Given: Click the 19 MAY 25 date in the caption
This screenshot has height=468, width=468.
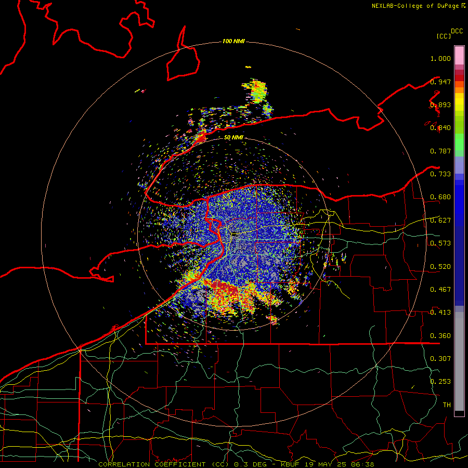Looking at the screenshot, I should pyautogui.click(x=326, y=464).
